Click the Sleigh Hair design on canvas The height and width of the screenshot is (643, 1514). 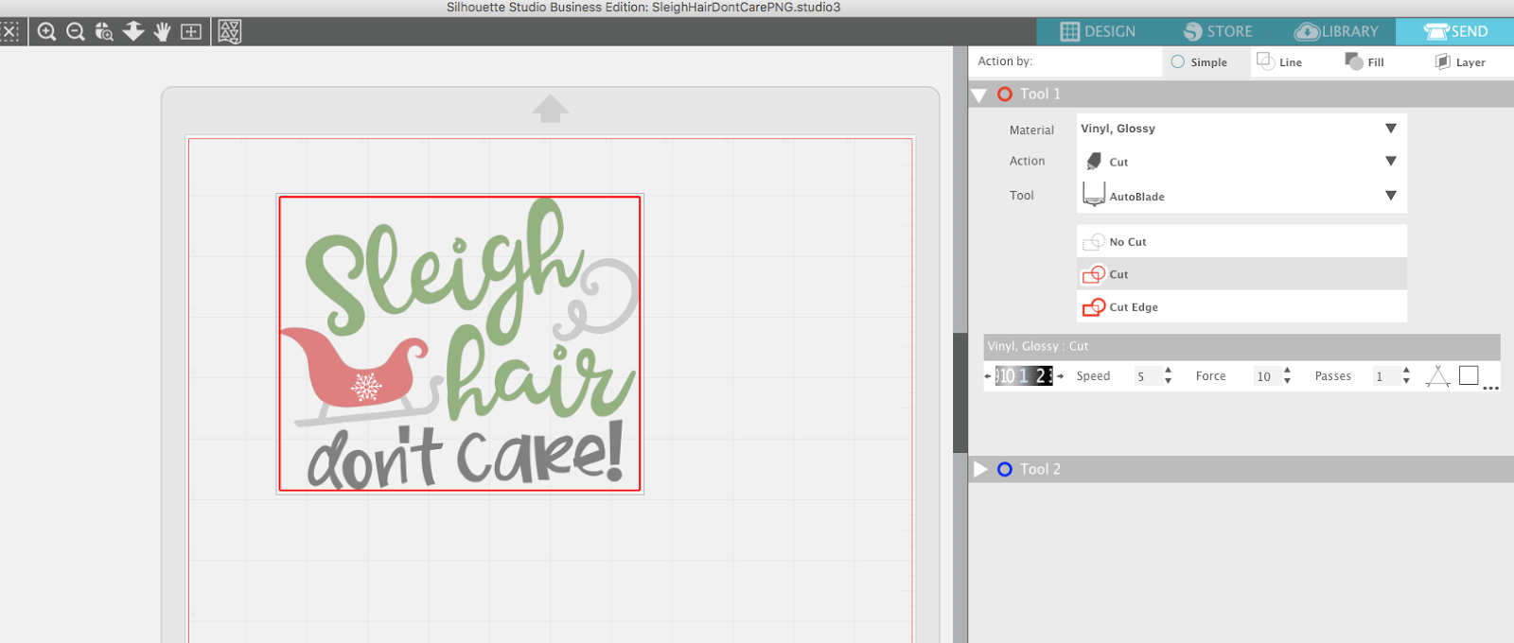(x=460, y=344)
